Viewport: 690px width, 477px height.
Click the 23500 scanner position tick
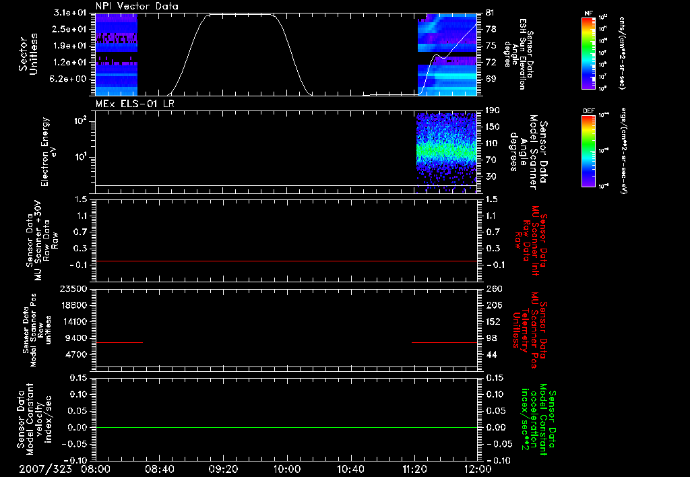(73, 288)
